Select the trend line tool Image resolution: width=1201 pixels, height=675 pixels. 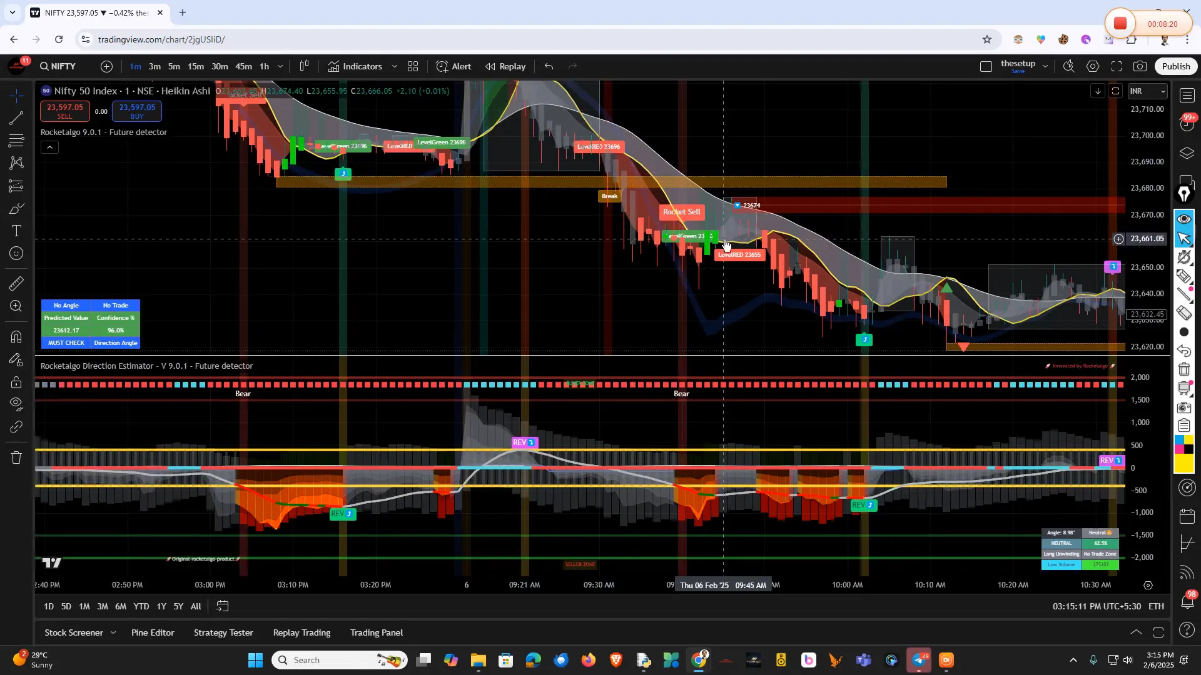coord(16,119)
